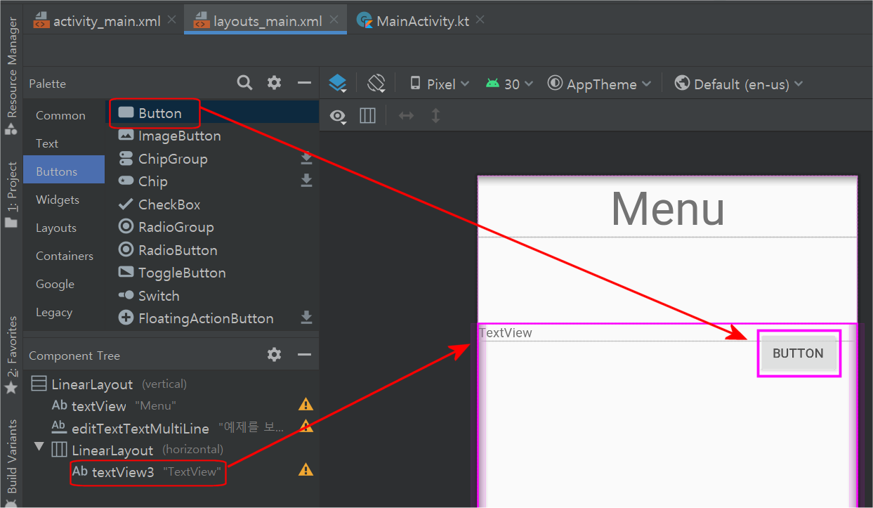Screen dimensions: 873x508
Task: Select the BUTTON widget on design canvas
Action: tap(799, 353)
